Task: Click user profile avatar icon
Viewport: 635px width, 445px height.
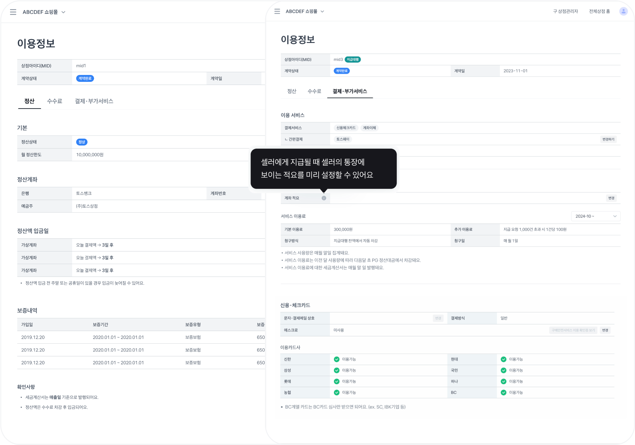Action: (623, 11)
